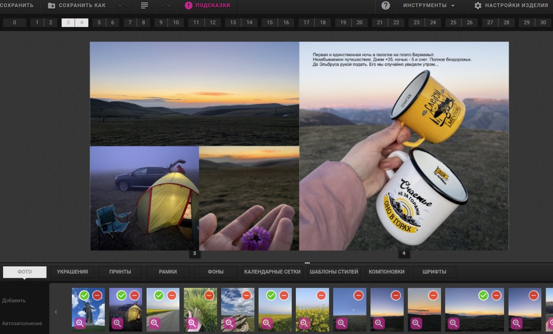553x334 pixels.
Task: Click green checkmark on tent and car thumbnail
Action: click(x=122, y=295)
